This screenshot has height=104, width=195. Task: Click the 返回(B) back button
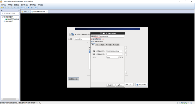(x=129, y=85)
